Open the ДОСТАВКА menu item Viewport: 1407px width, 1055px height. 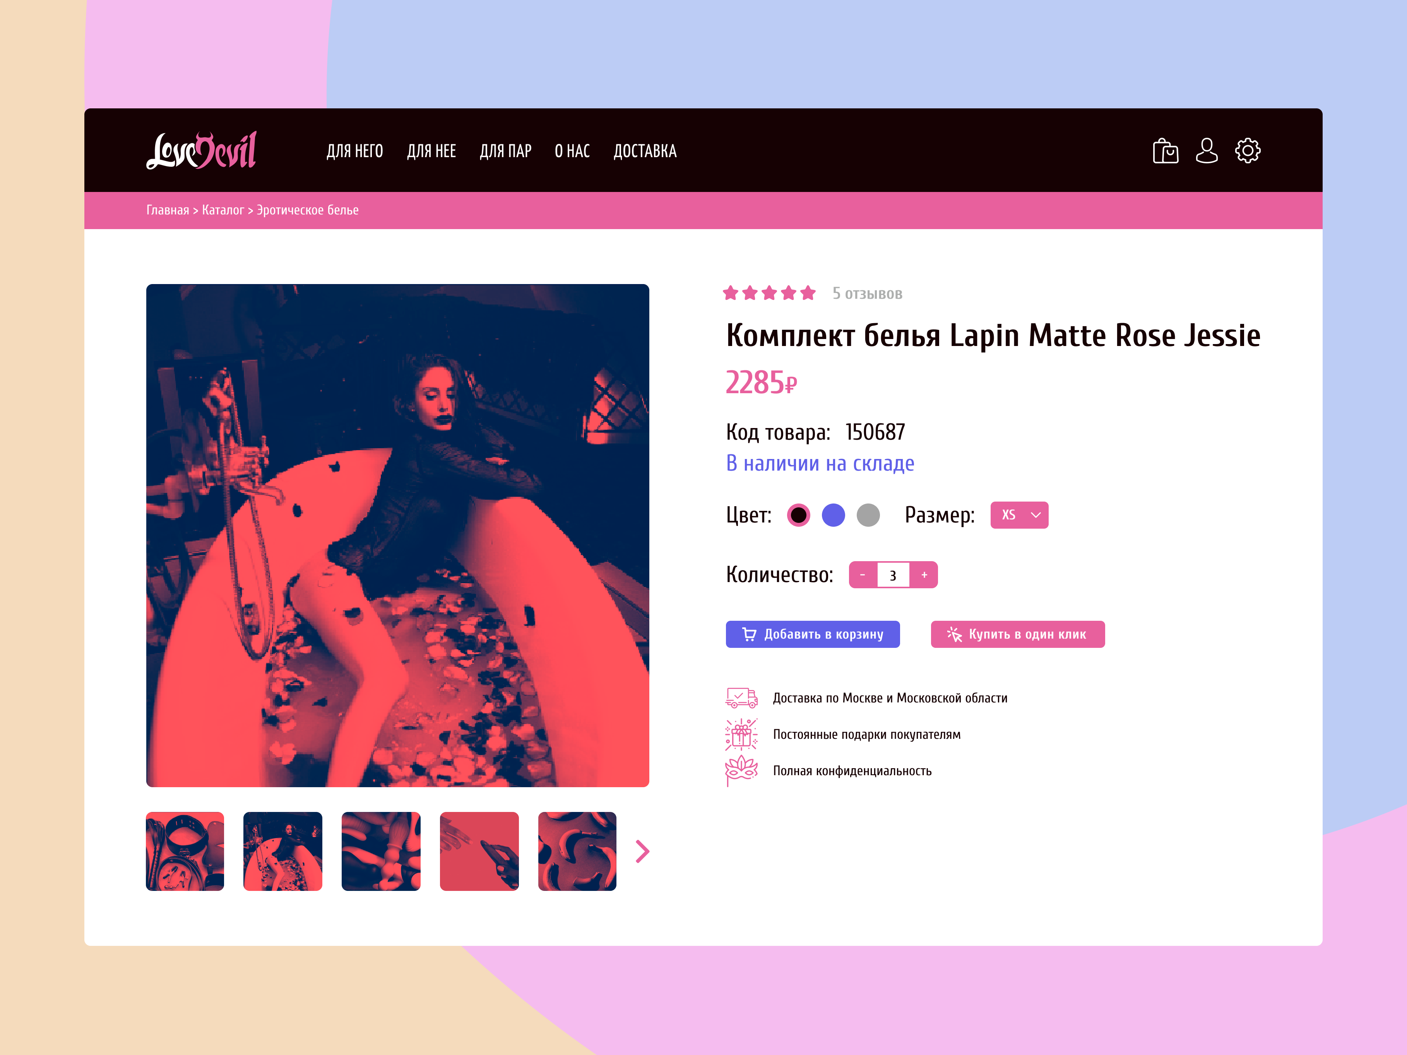645,151
